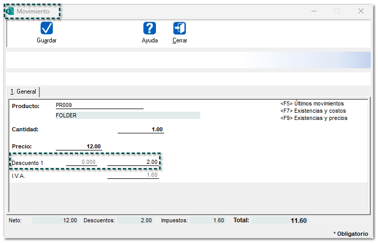Click the Descuentos summary box in footer
The image size is (378, 243).
(x=135, y=220)
